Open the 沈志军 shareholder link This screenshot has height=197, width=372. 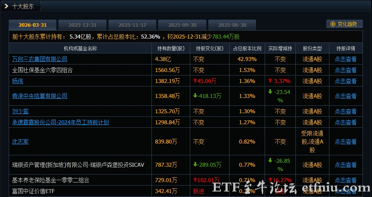pos(21,142)
